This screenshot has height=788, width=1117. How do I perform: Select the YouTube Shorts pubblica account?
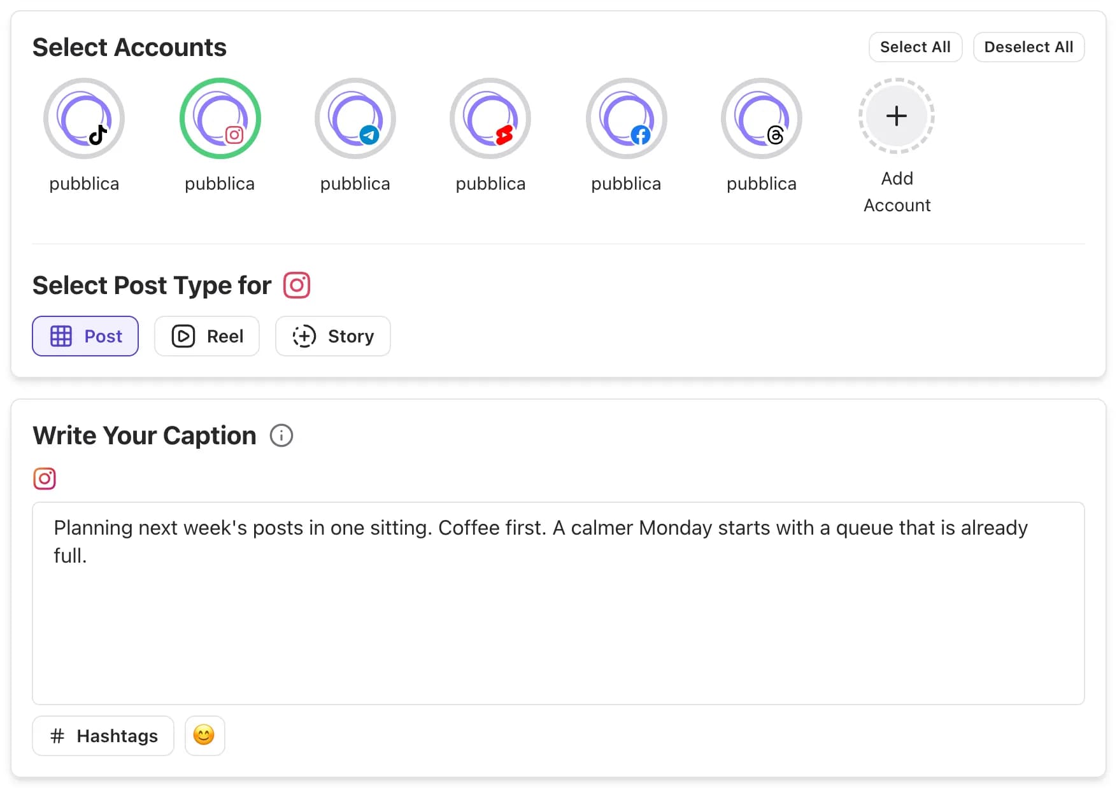point(490,118)
